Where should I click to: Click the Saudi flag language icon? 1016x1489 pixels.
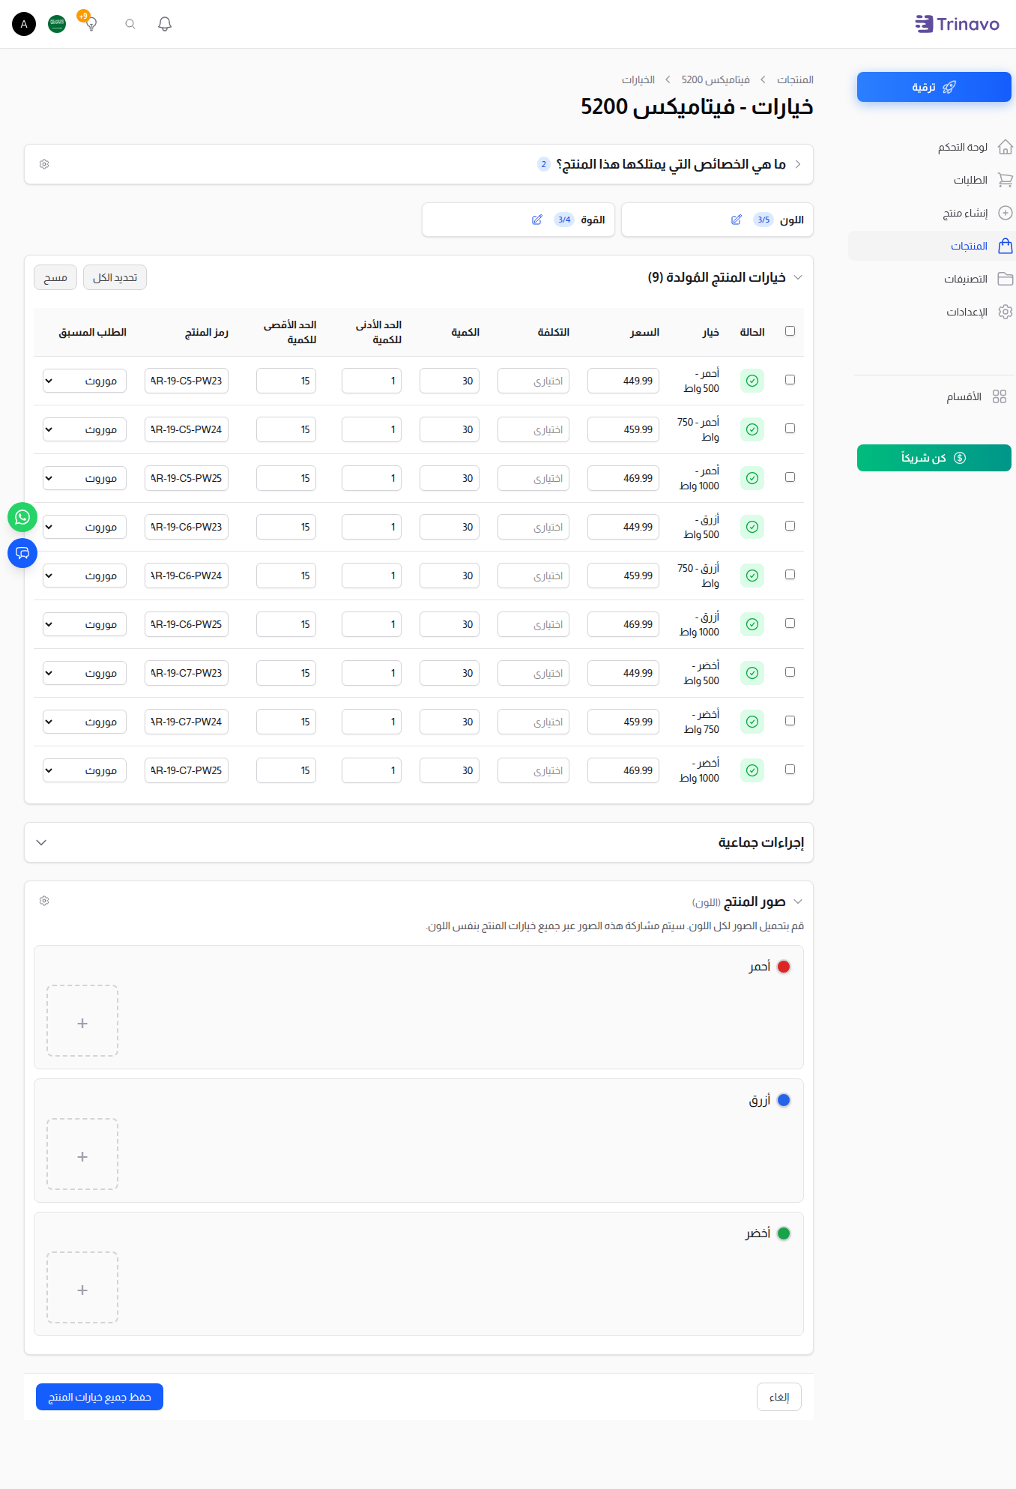[57, 24]
